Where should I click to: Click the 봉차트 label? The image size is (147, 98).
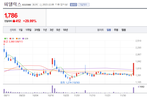tap(100, 30)
